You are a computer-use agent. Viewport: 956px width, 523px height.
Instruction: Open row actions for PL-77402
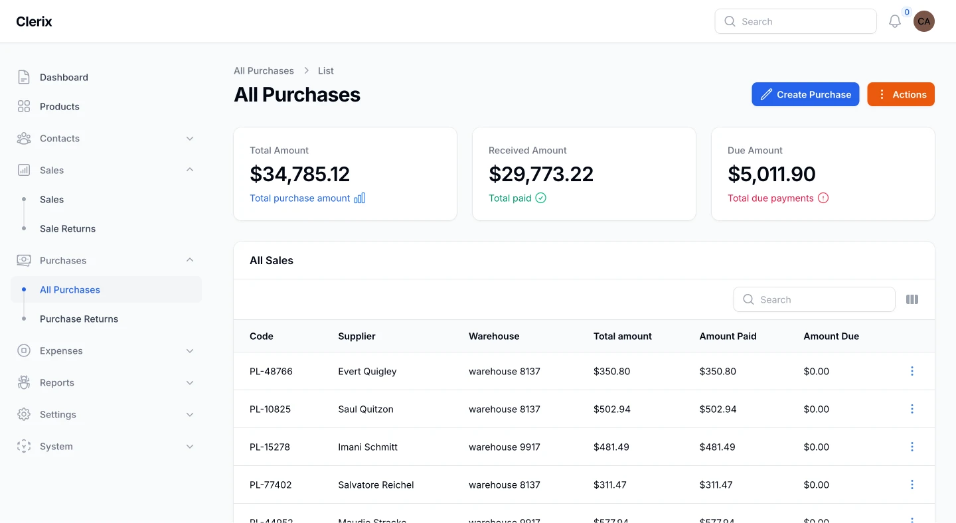912,485
